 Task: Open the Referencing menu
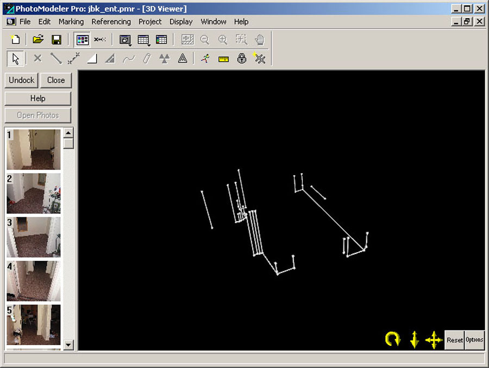click(x=111, y=22)
